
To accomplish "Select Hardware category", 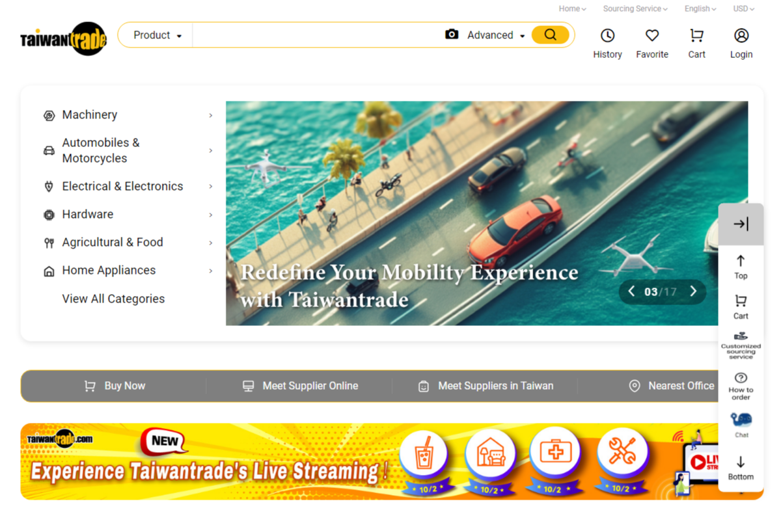I will tap(88, 214).
